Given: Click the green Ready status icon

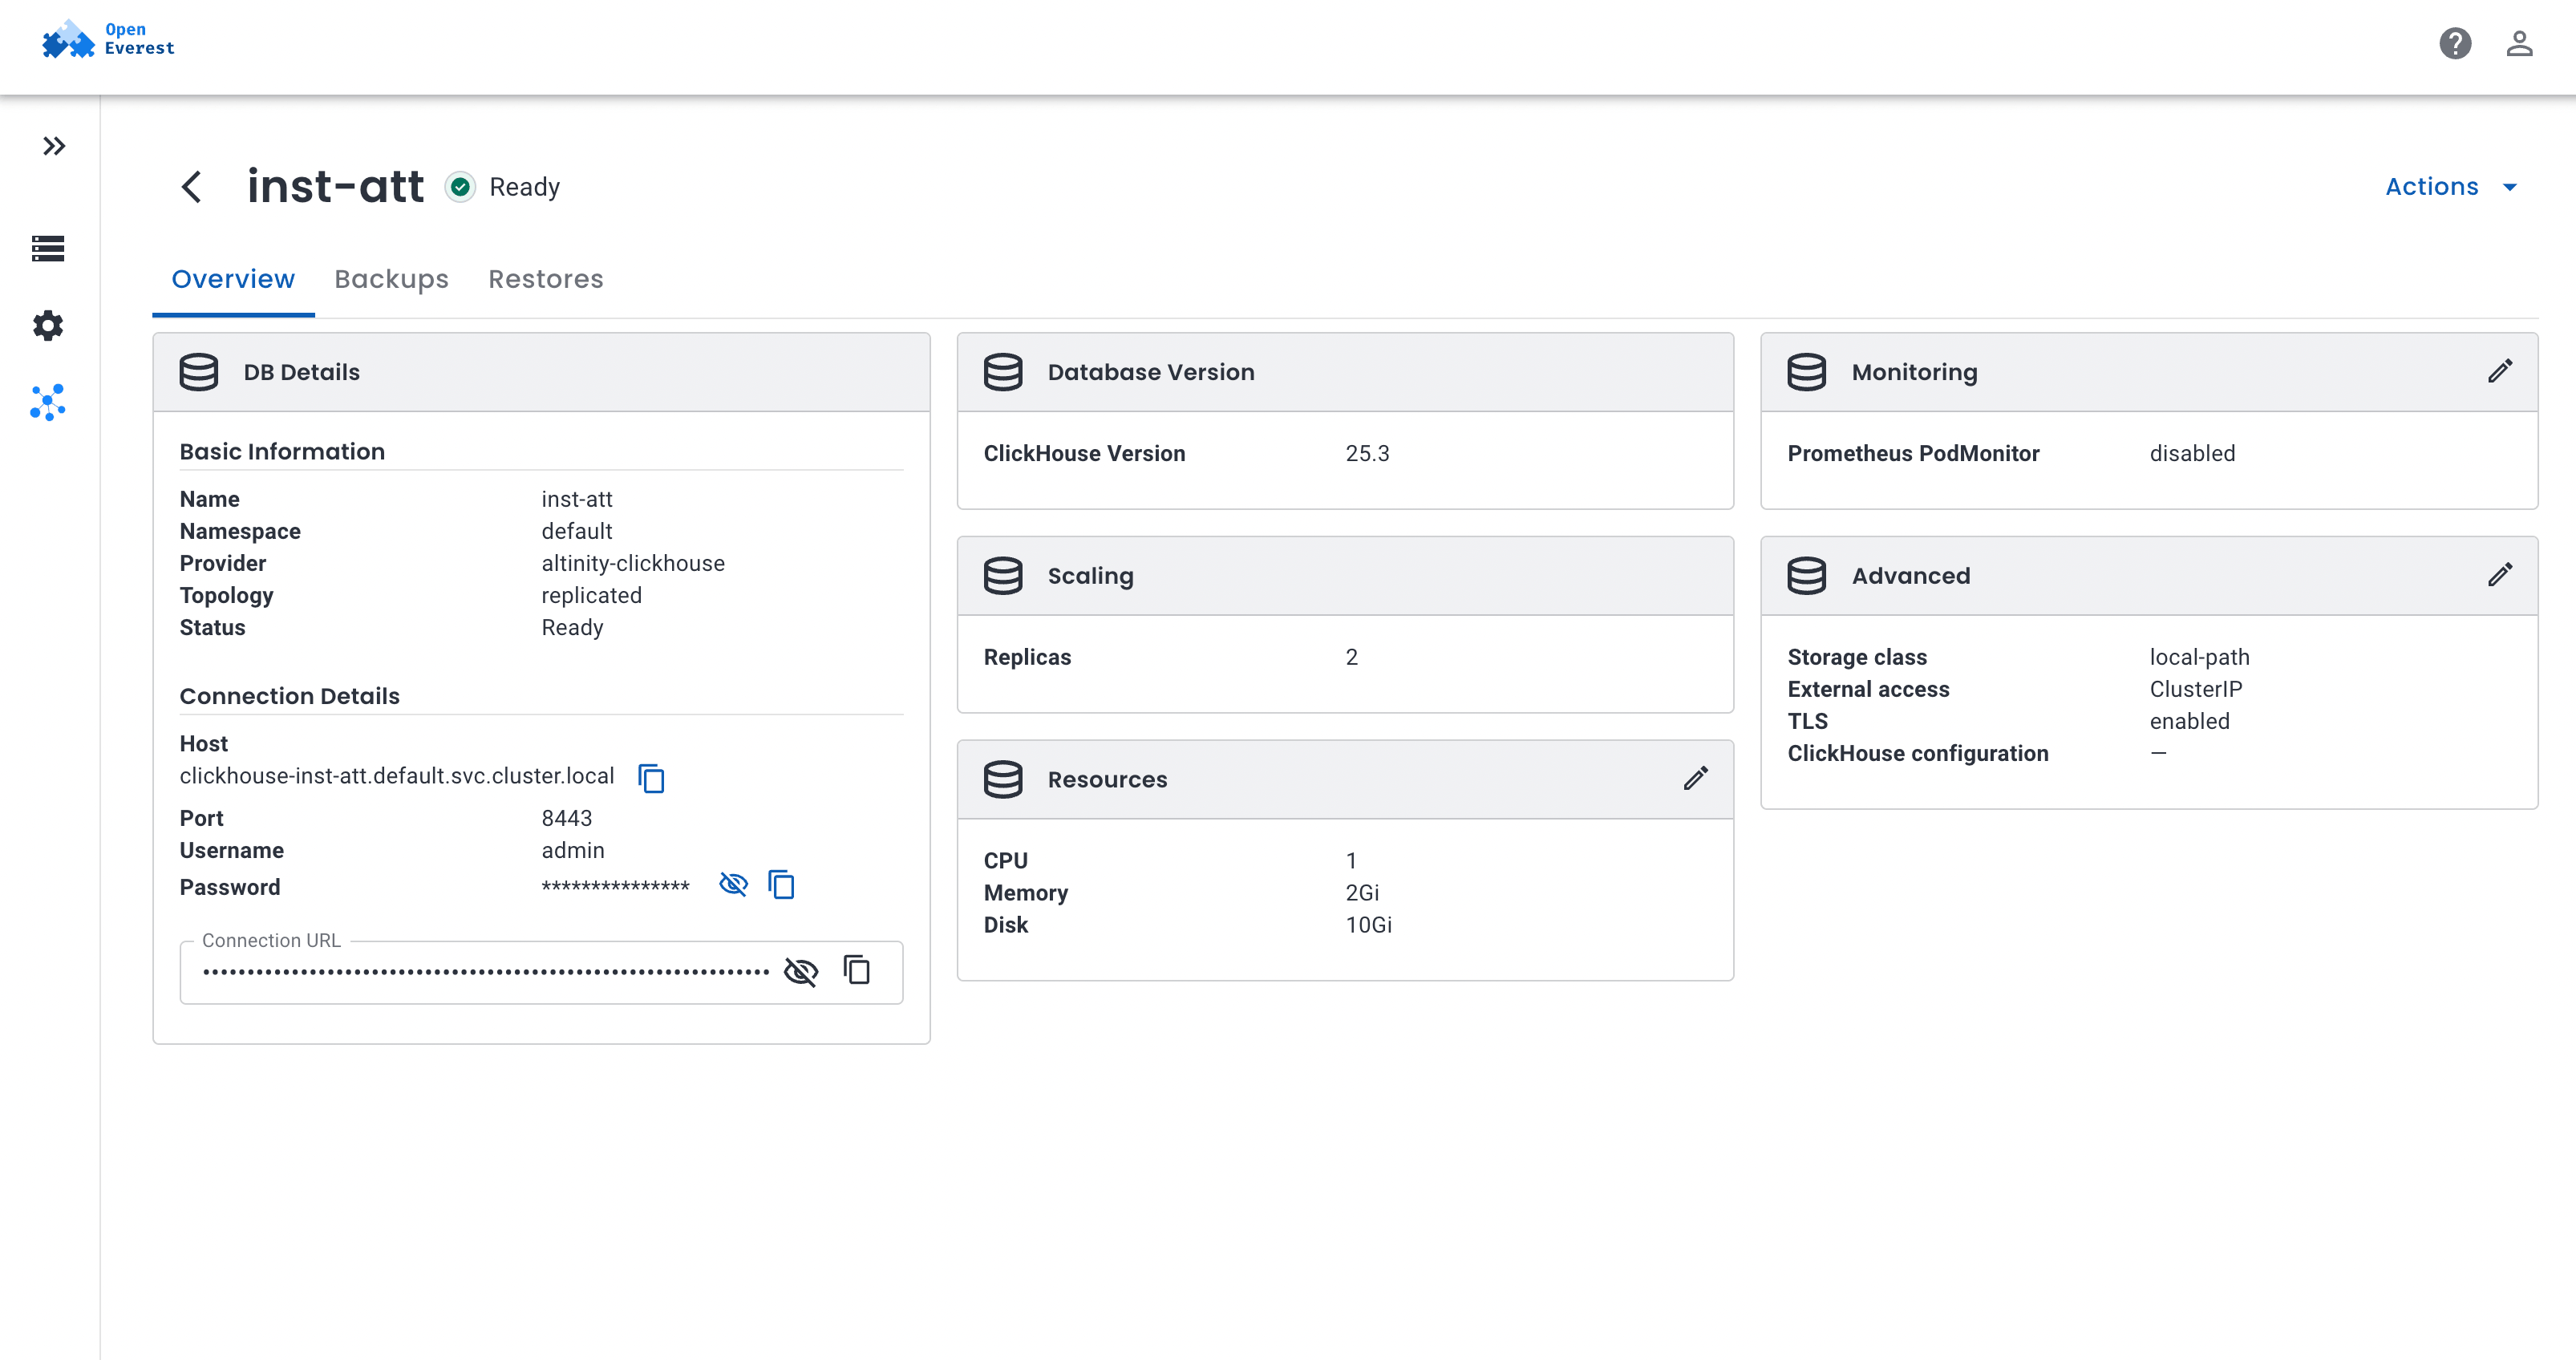Looking at the screenshot, I should click(460, 187).
